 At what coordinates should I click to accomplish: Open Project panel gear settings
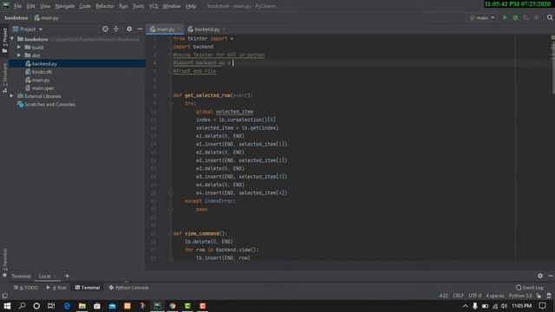(x=129, y=29)
